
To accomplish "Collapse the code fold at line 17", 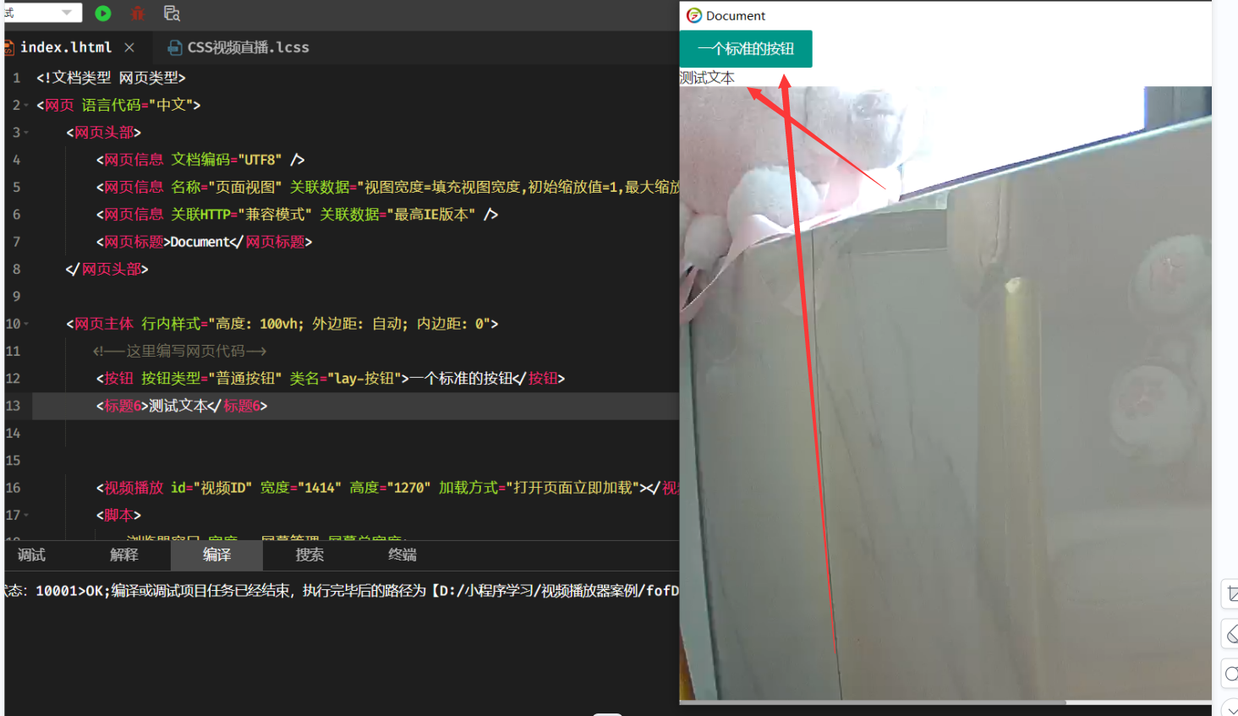I will coord(26,515).
